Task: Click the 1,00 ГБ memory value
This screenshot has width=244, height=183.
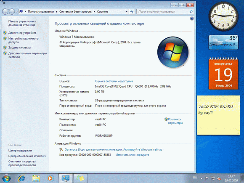Action: (99, 92)
